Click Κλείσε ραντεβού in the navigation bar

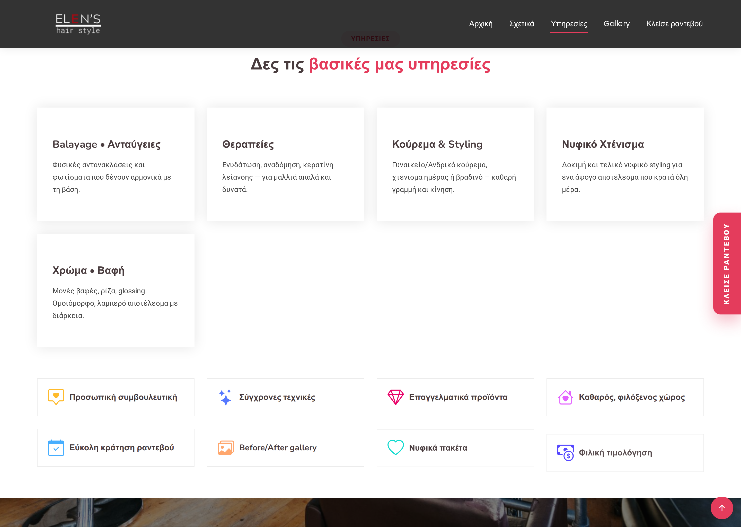coord(675,24)
